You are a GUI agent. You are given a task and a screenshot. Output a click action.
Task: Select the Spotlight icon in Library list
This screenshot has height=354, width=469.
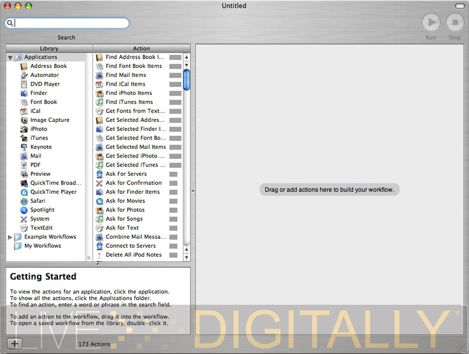tap(24, 210)
